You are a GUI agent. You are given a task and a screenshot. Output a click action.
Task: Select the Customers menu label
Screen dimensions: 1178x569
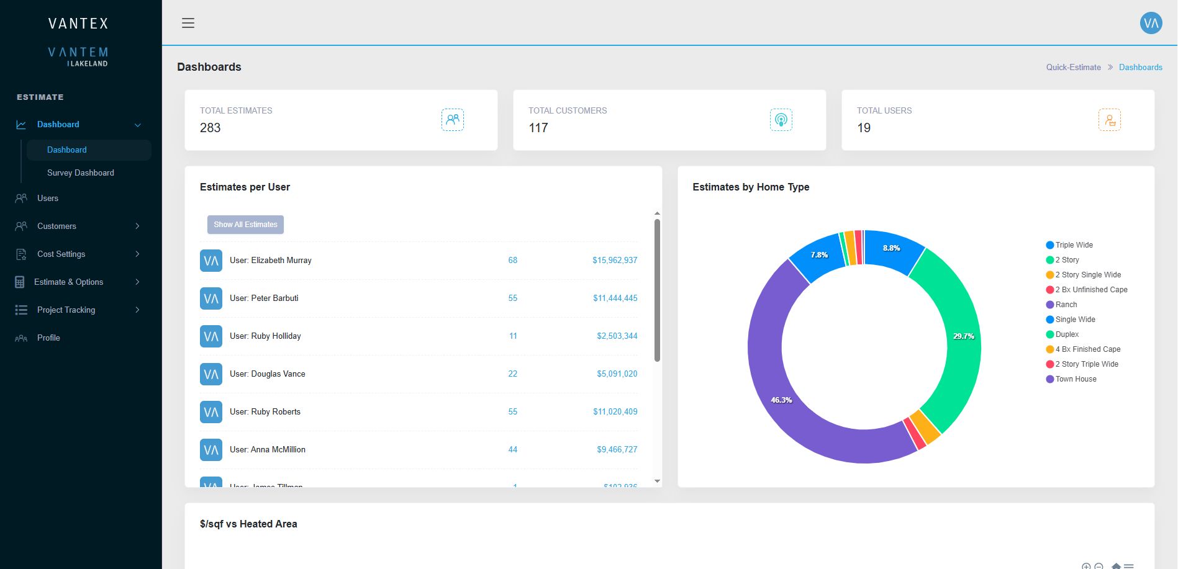[x=57, y=226]
